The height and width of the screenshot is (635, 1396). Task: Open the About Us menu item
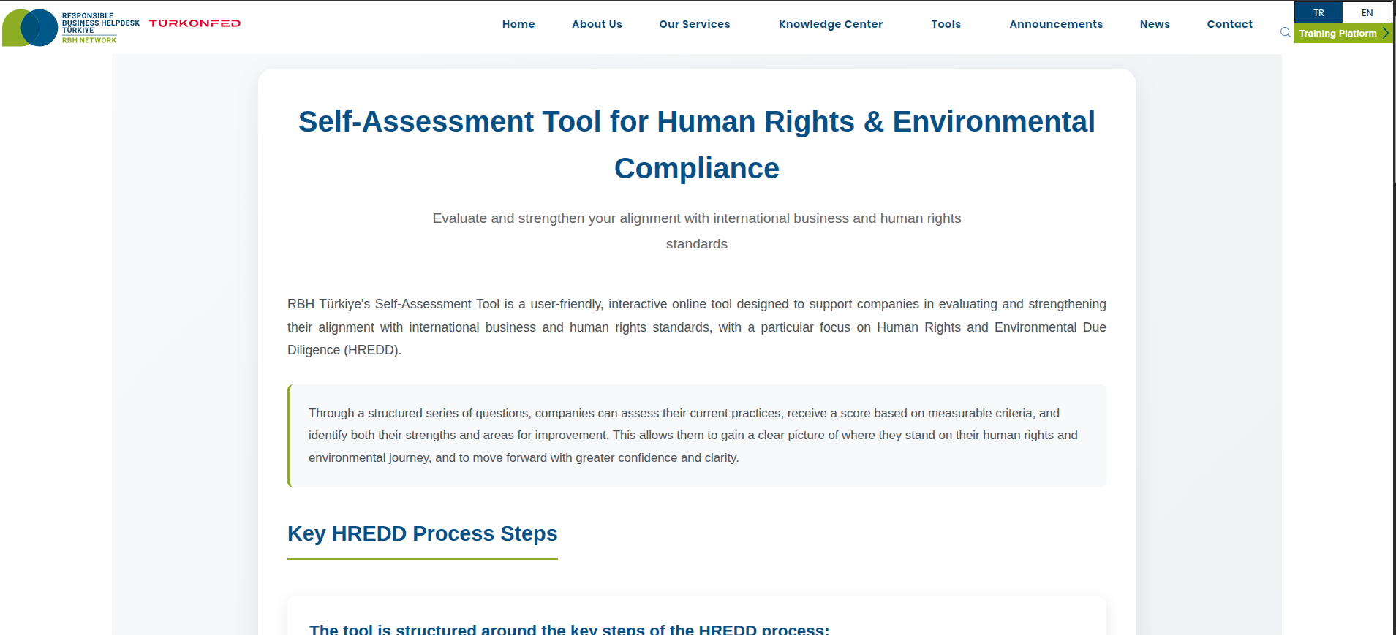pyautogui.click(x=597, y=24)
